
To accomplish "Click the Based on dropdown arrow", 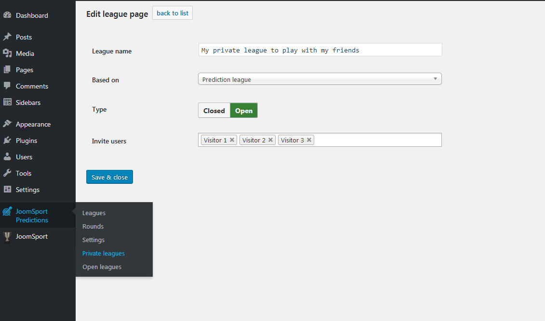I will coord(435,79).
